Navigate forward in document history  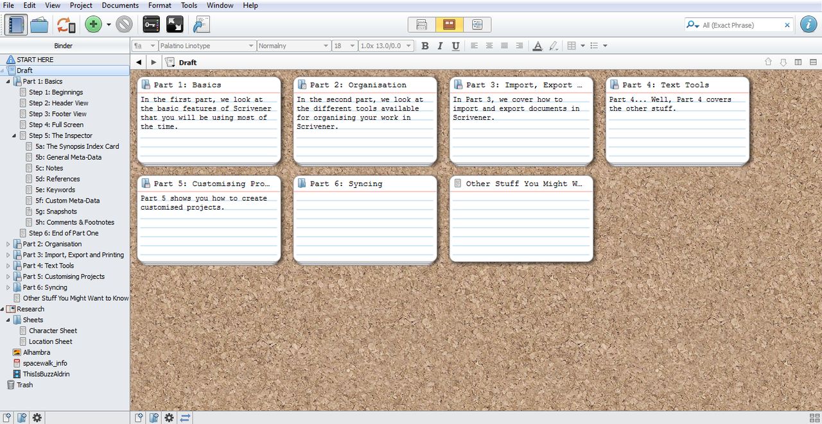(153, 62)
